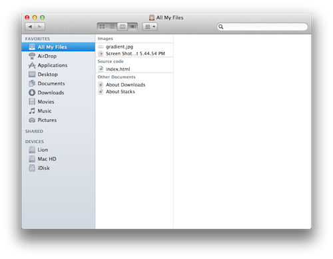Switch to icon view mode
The image size is (333, 259).
[102, 27]
